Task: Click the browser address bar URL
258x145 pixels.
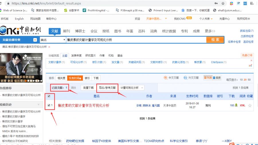Action: 46,3
